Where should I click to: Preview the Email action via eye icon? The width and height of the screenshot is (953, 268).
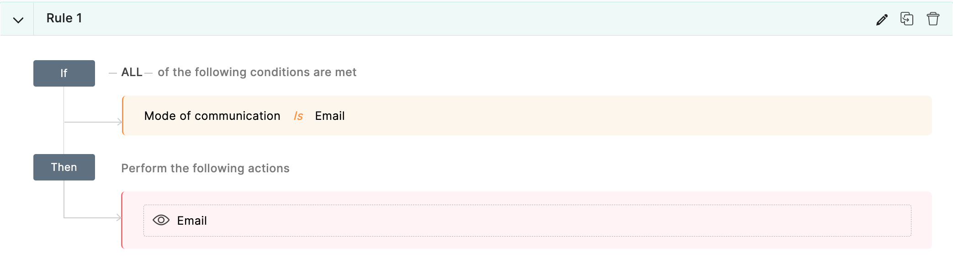coord(161,220)
